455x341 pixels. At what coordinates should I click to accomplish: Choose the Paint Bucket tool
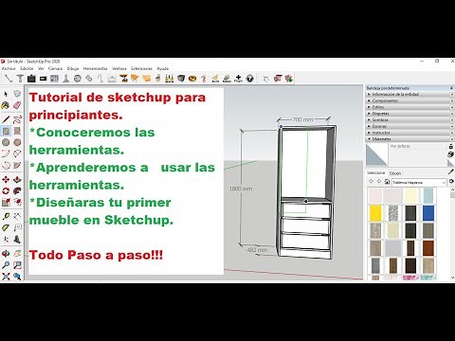[6, 105]
